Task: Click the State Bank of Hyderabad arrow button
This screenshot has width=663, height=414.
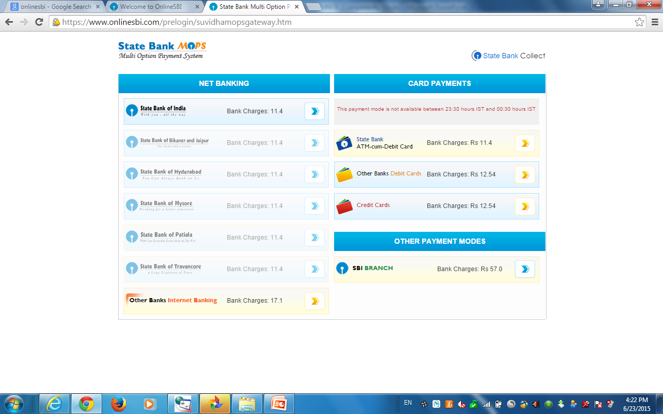Action: tap(314, 174)
